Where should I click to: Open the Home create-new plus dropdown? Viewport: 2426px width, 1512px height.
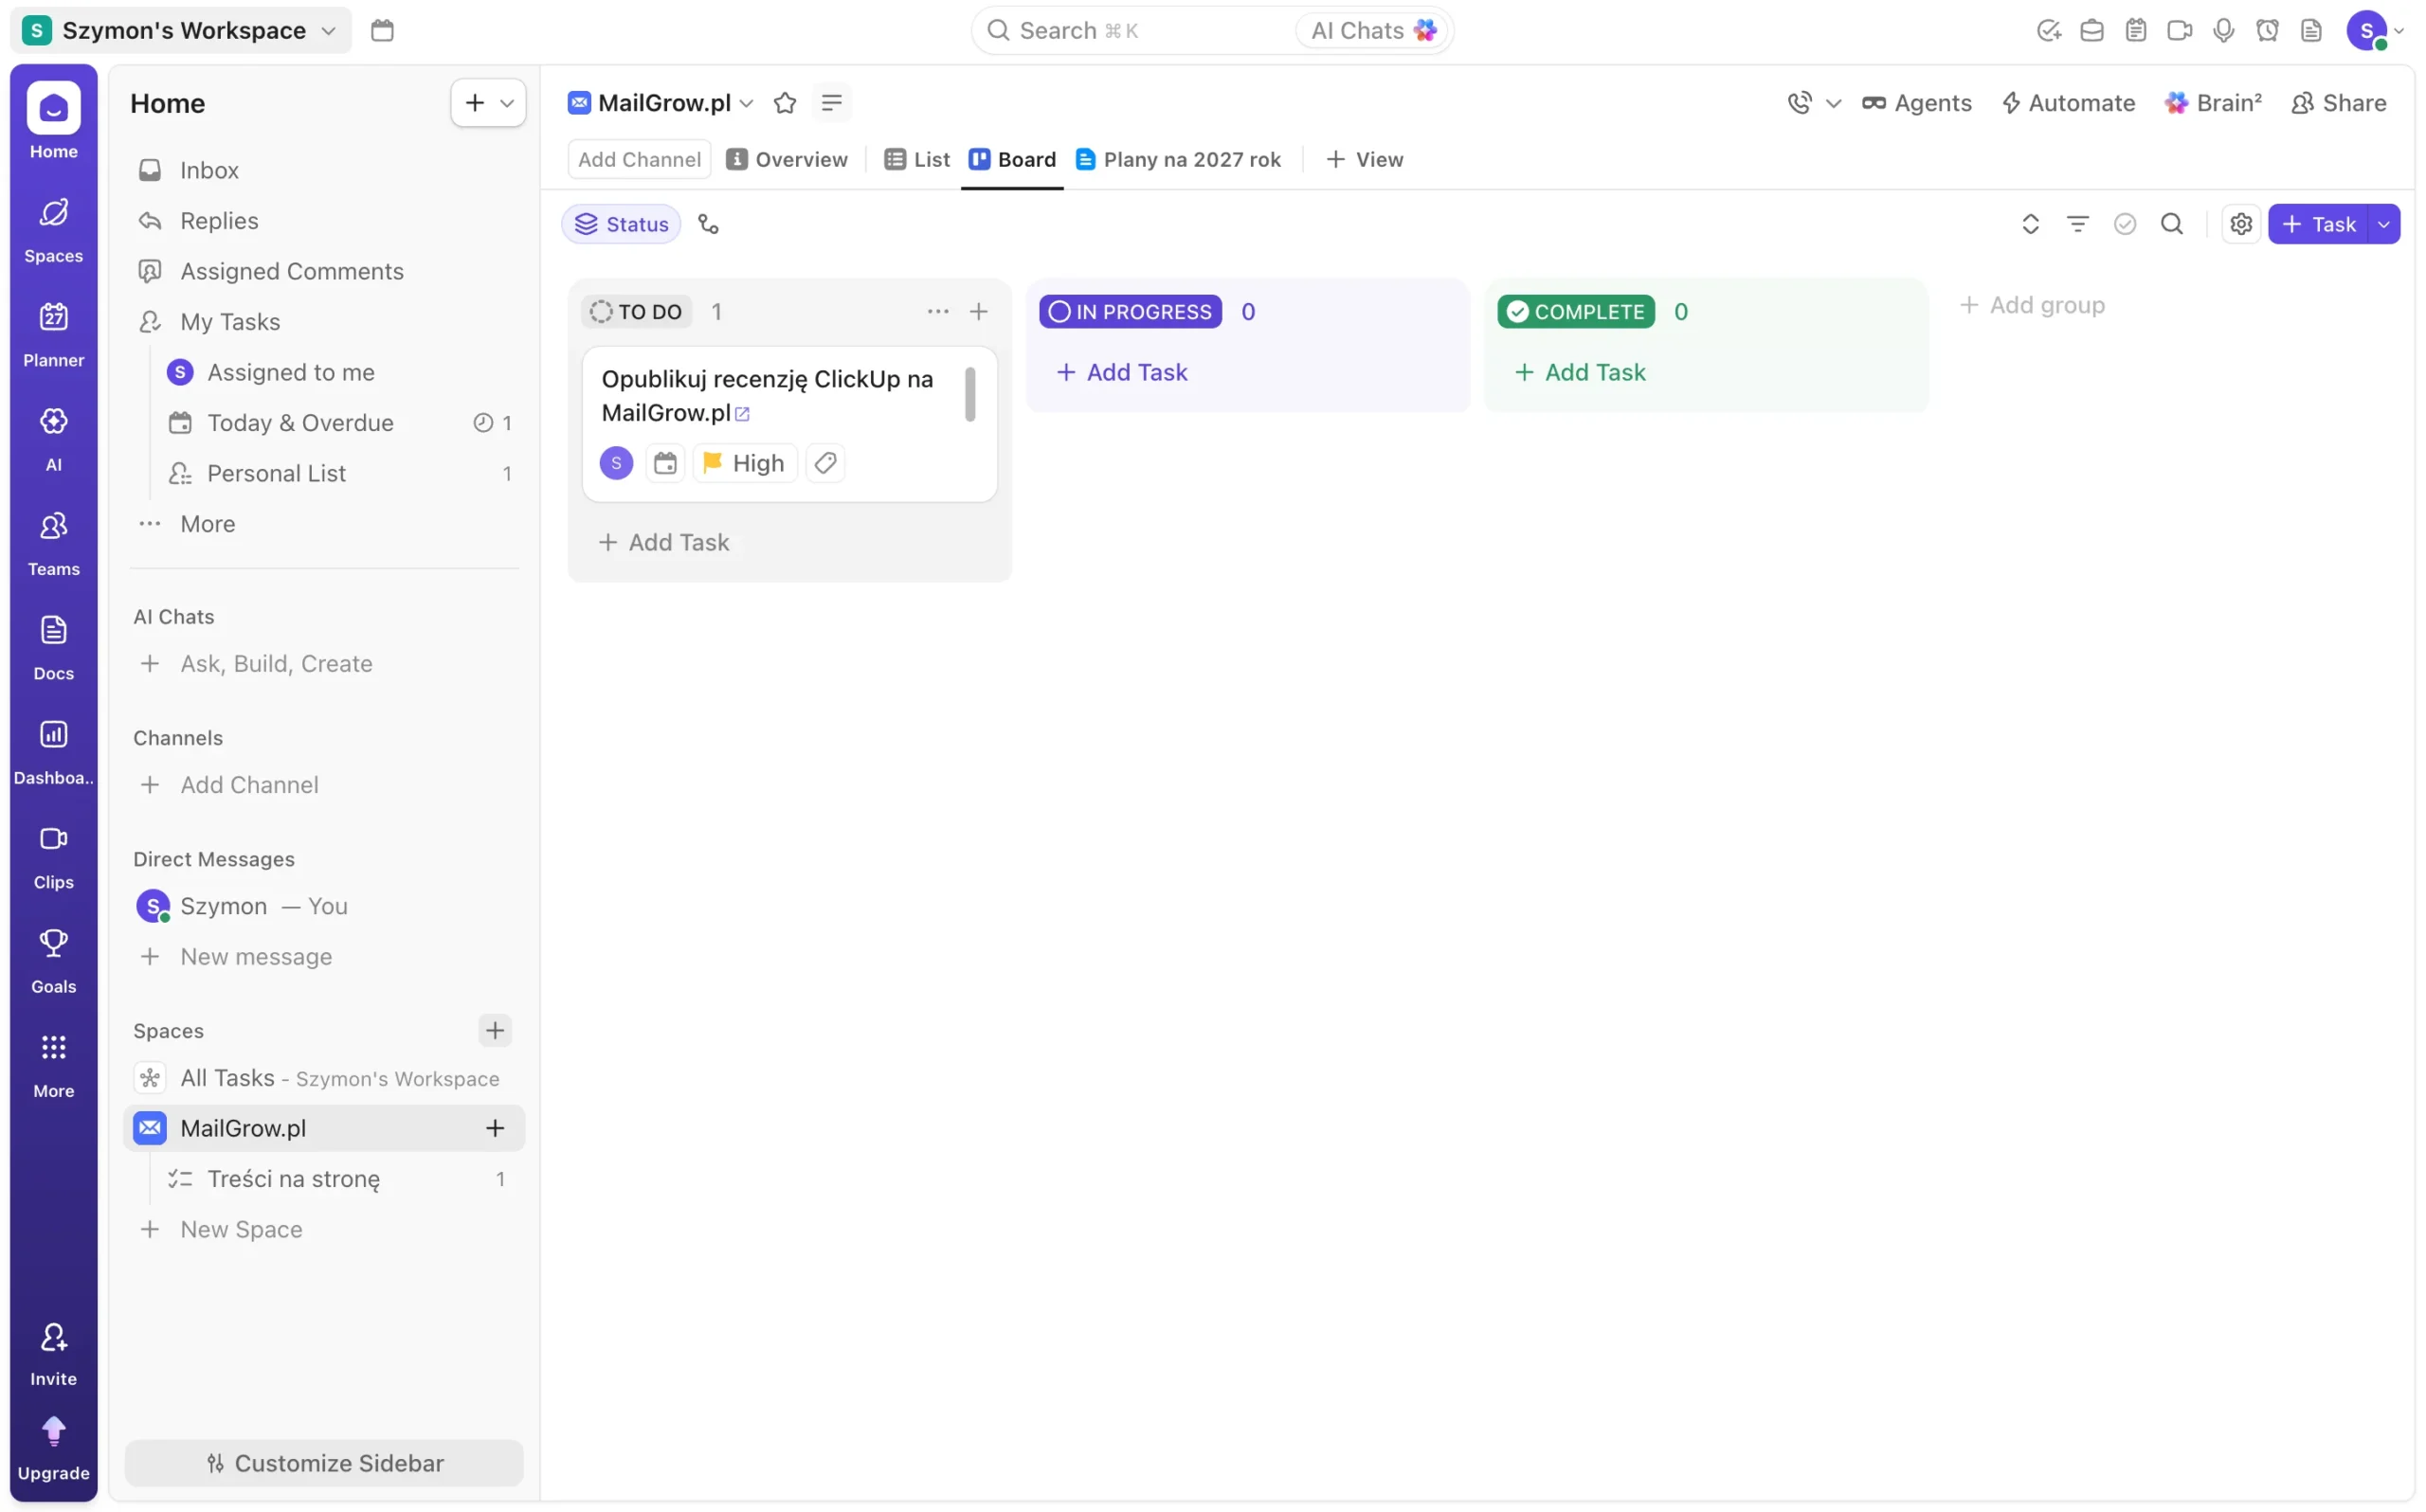coord(488,103)
